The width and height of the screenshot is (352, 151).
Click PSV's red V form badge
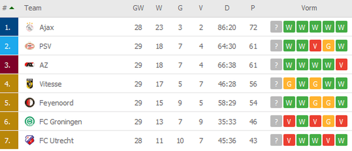[x=315, y=46]
